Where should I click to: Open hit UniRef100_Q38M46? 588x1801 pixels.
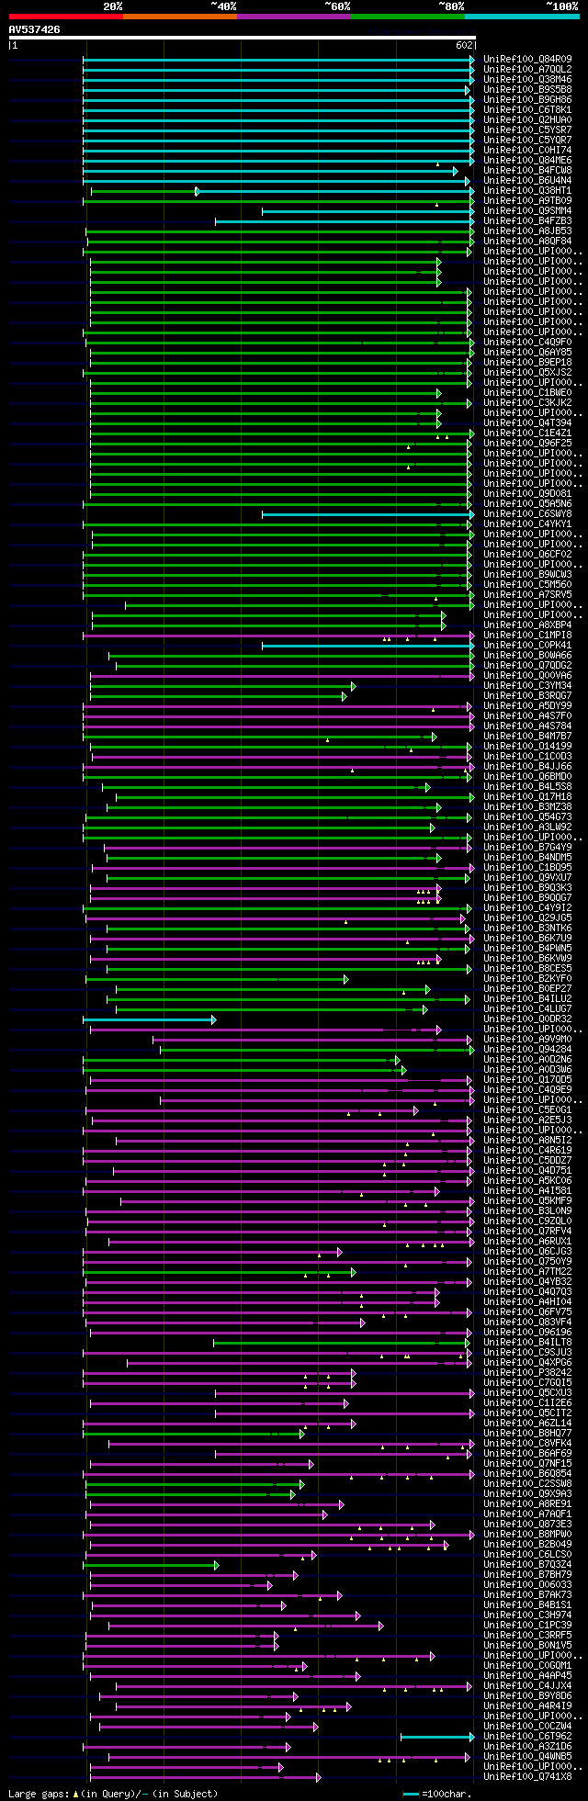[527, 80]
